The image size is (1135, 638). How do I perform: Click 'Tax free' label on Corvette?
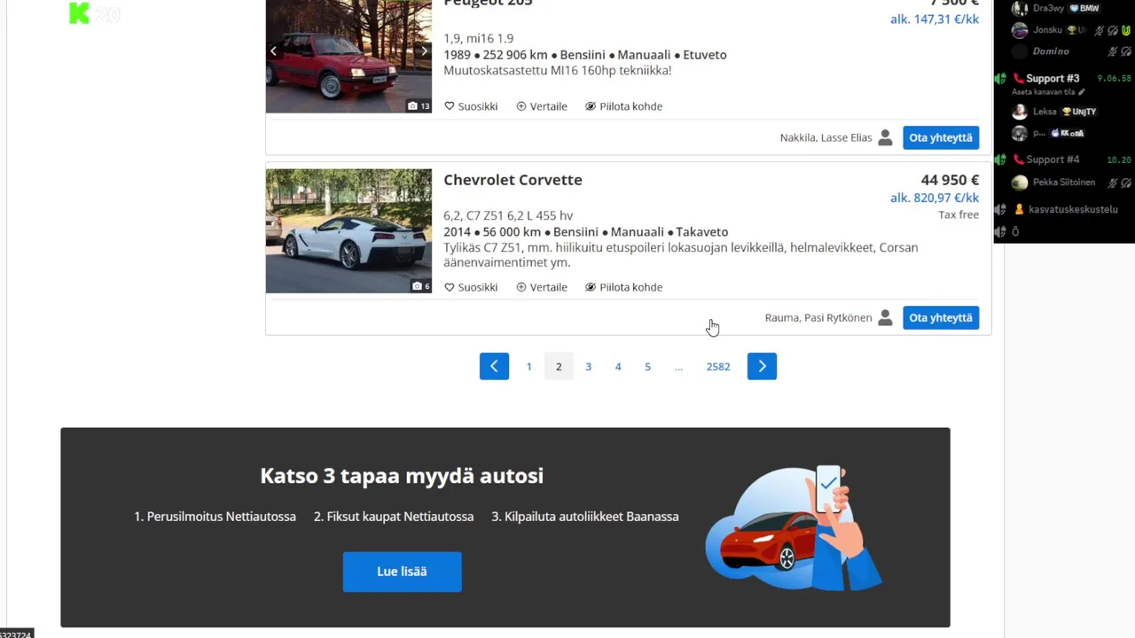click(959, 214)
